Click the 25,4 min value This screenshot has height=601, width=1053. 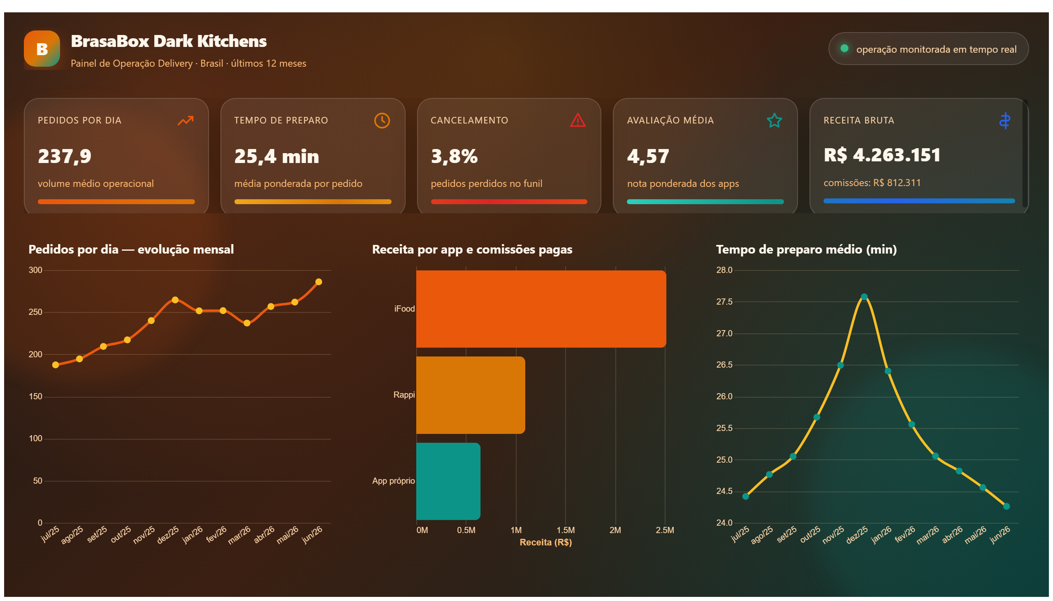click(x=277, y=156)
